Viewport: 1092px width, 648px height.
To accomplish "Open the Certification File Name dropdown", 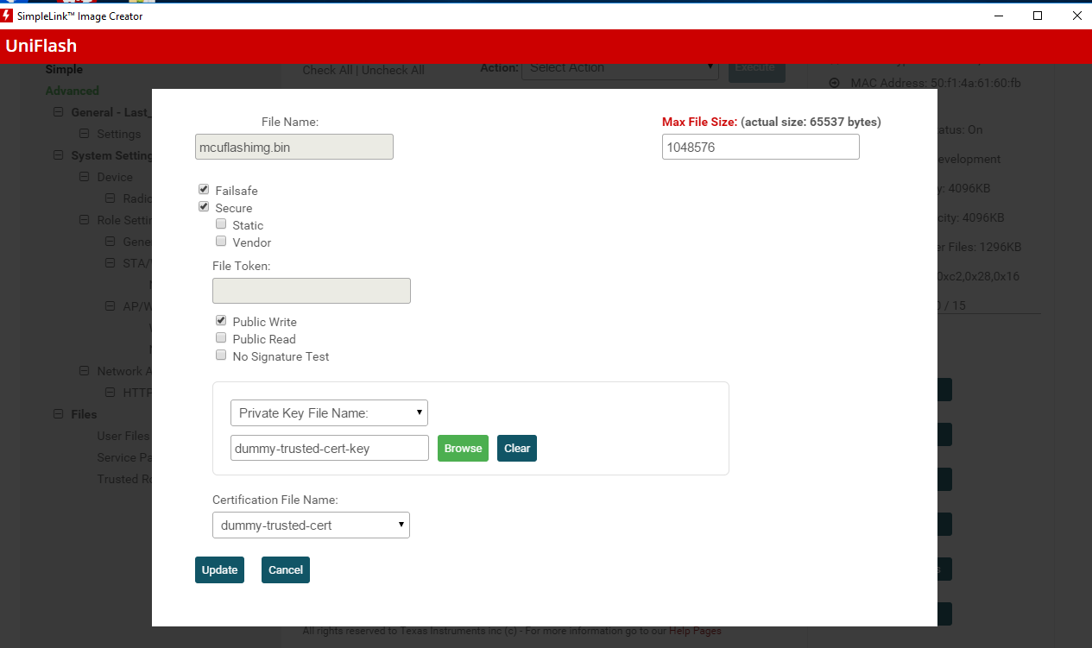I will [x=311, y=525].
